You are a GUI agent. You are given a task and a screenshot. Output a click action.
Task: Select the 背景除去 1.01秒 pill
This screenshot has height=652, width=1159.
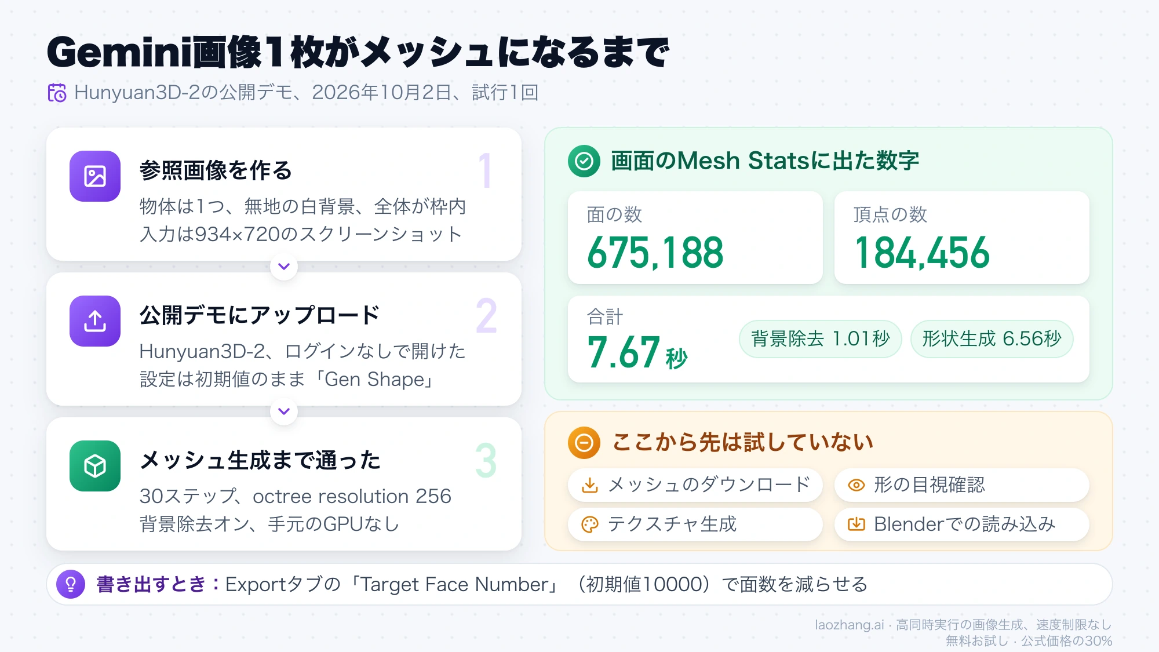(x=820, y=339)
